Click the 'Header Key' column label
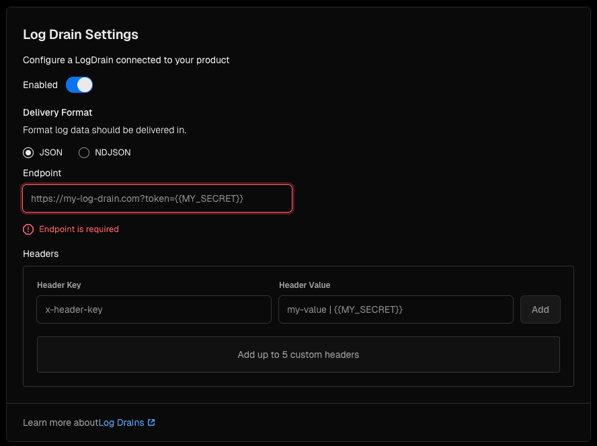The image size is (597, 446). pos(59,285)
